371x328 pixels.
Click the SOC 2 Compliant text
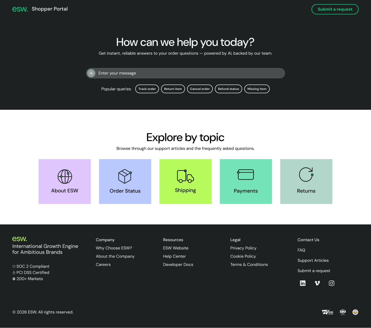coord(33,266)
